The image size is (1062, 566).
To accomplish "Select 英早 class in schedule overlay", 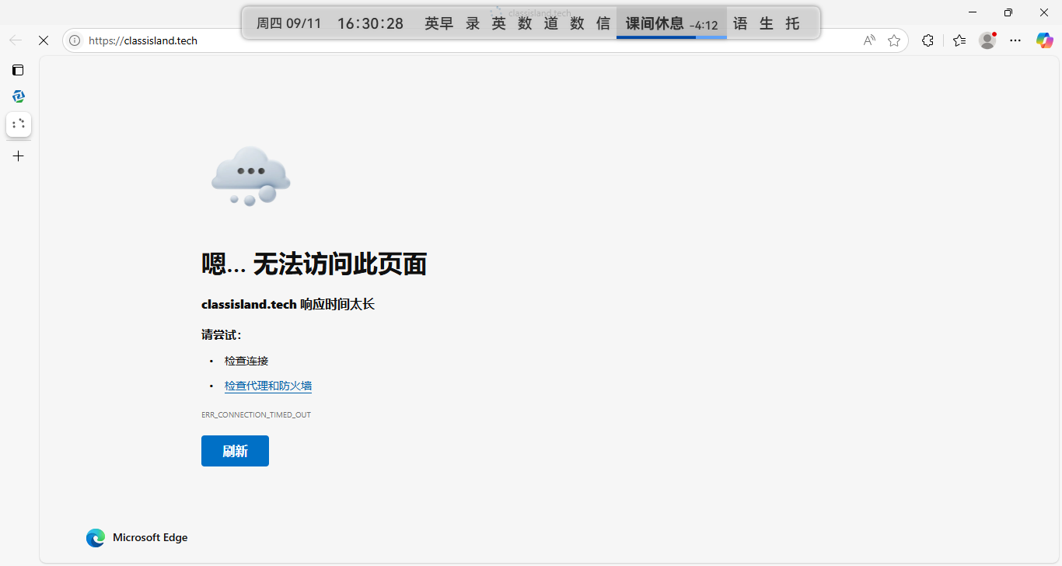I will (x=438, y=23).
